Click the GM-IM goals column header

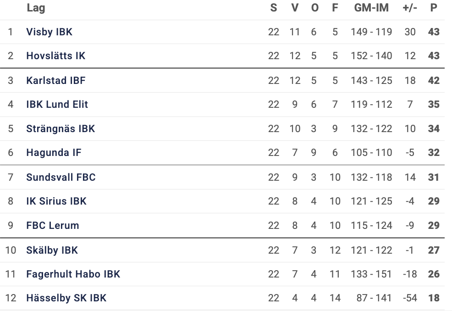click(x=371, y=8)
